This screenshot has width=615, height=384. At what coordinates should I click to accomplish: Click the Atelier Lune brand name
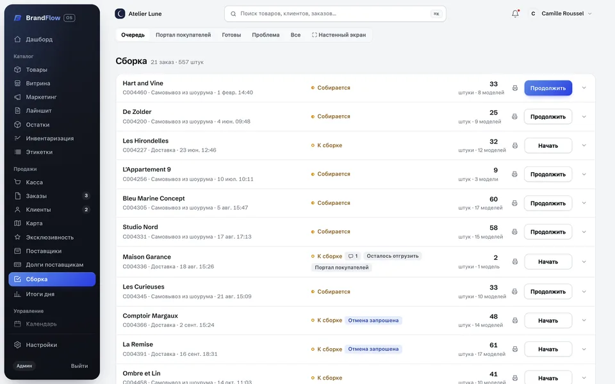[x=145, y=13]
